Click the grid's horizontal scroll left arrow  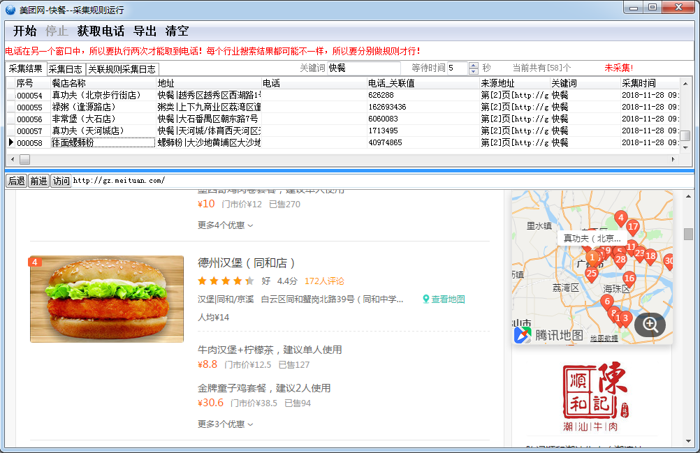[x=13, y=159]
